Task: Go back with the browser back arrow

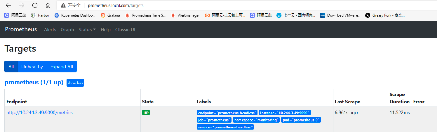Action: point(8,6)
